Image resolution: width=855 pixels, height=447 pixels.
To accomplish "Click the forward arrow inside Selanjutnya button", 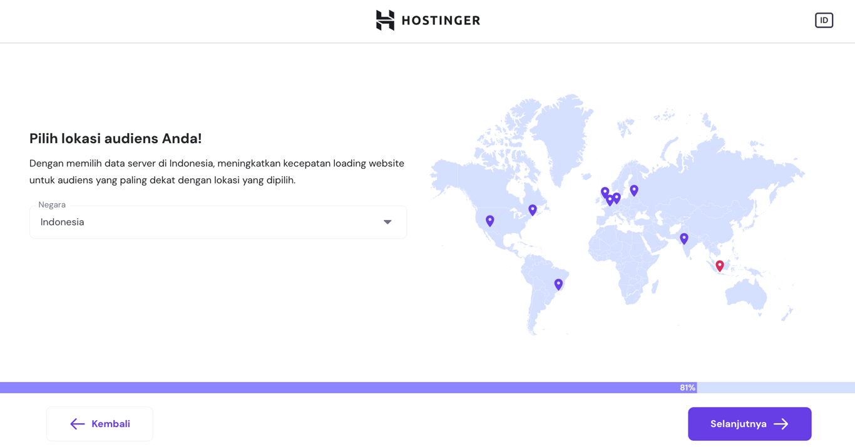I will [781, 424].
